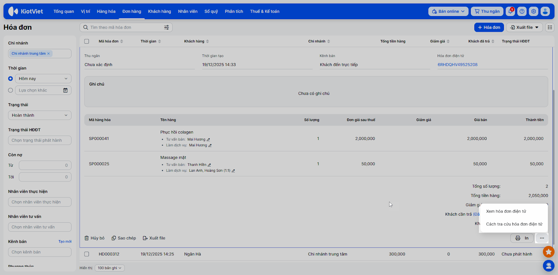Screen dimensions: 558x275
Task: Click the Tạo mới link for Kênh bán
Action: click(65, 242)
